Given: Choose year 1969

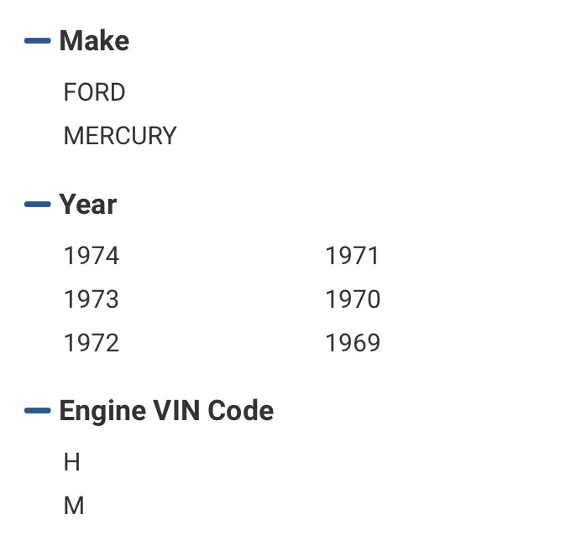Looking at the screenshot, I should (353, 343).
